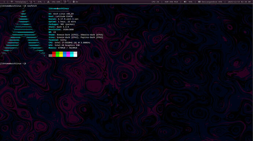Viewport: 253px width, 141px height.
Task: Click the date and time clock
Action: tap(239, 2)
